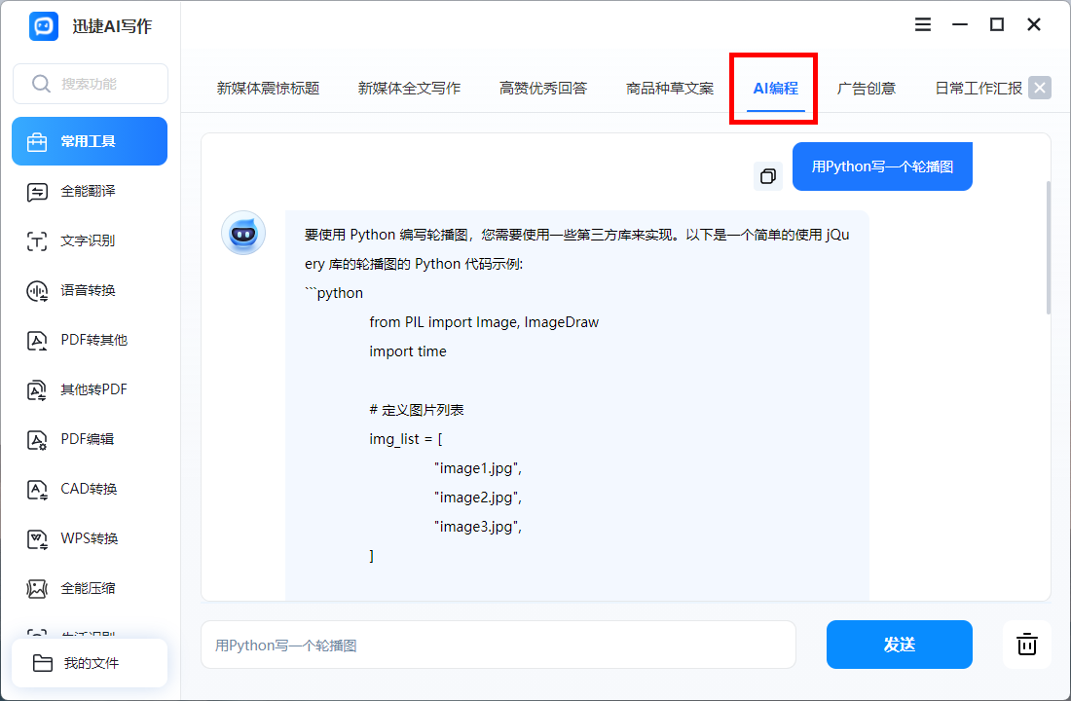Image resolution: width=1071 pixels, height=701 pixels.
Task: Maximize the application window
Action: coord(997,24)
